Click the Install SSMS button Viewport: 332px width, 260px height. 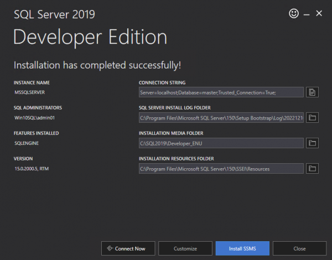pyautogui.click(x=242, y=248)
